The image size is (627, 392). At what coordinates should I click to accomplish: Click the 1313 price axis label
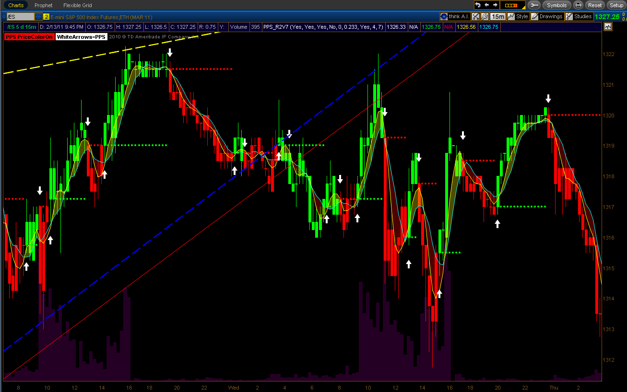pyautogui.click(x=608, y=329)
